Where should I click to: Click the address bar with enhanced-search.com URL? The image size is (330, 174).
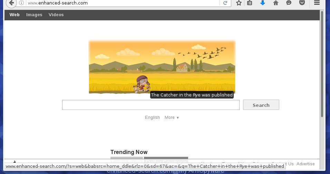tap(123, 3)
